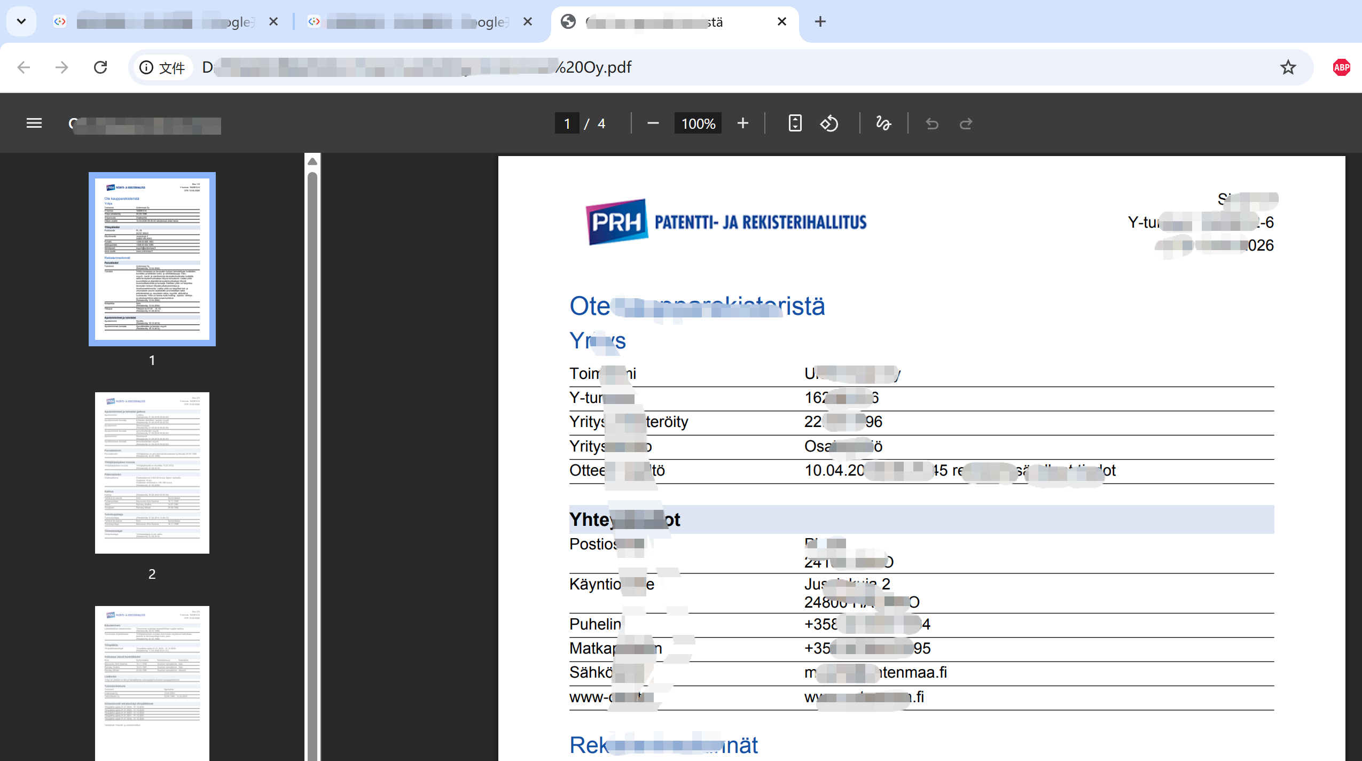Open a new browser tab
This screenshot has width=1362, height=761.
pos(820,22)
